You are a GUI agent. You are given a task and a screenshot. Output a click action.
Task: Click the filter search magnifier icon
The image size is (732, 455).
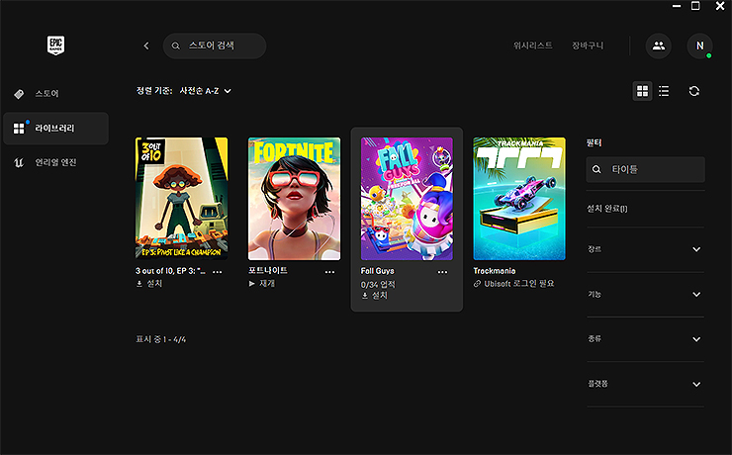[x=596, y=169]
